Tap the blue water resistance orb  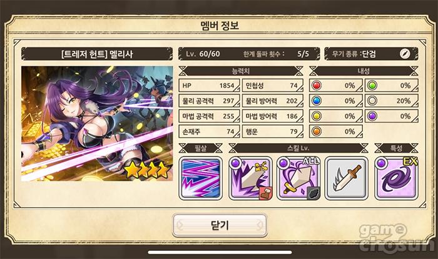click(x=317, y=101)
